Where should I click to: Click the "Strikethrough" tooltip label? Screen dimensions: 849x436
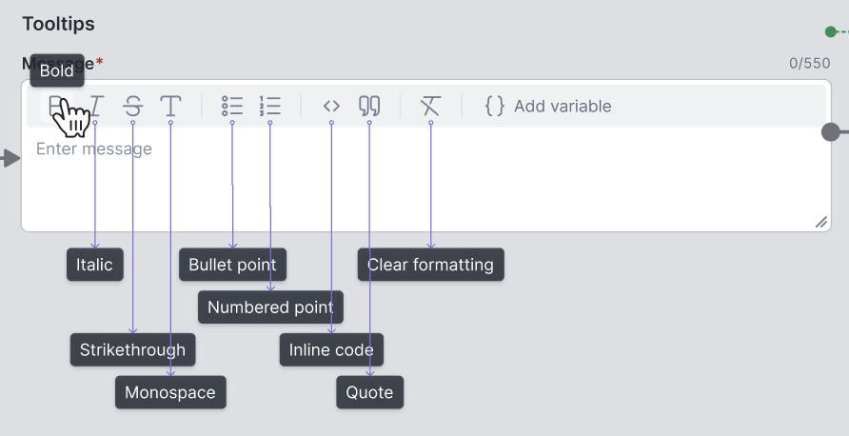(x=133, y=349)
